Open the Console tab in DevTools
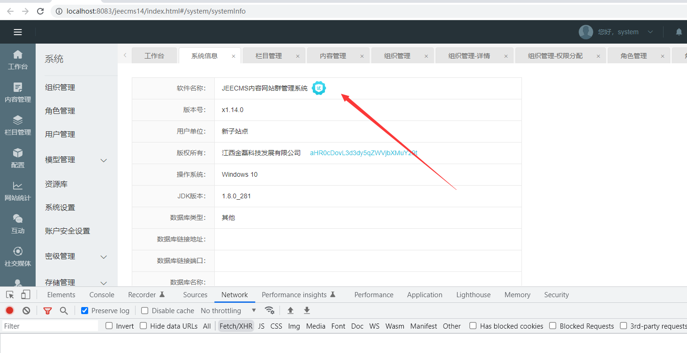 coord(102,295)
